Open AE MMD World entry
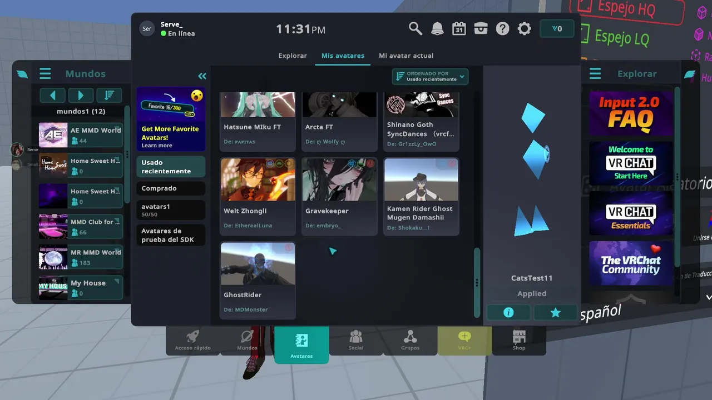The height and width of the screenshot is (400, 712). 81,135
